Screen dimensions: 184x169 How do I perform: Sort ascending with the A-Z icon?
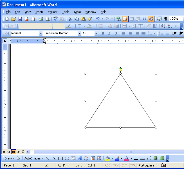[163, 26]
